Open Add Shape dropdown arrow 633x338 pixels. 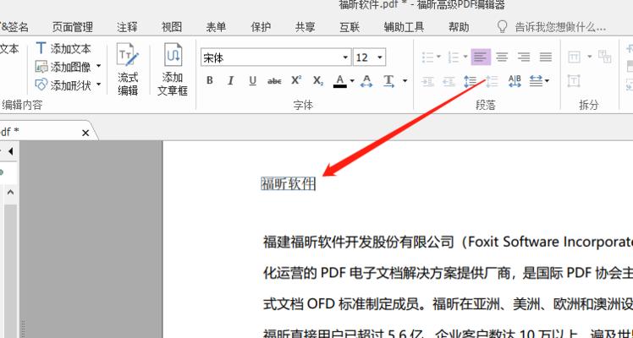click(98, 84)
